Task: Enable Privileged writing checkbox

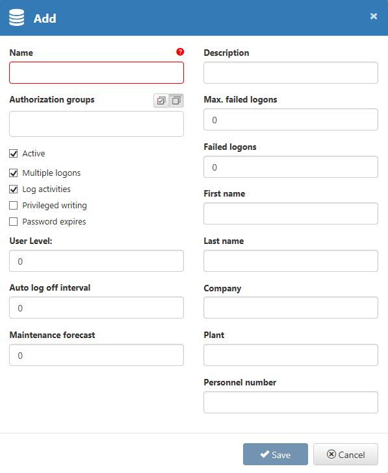Action: click(14, 206)
